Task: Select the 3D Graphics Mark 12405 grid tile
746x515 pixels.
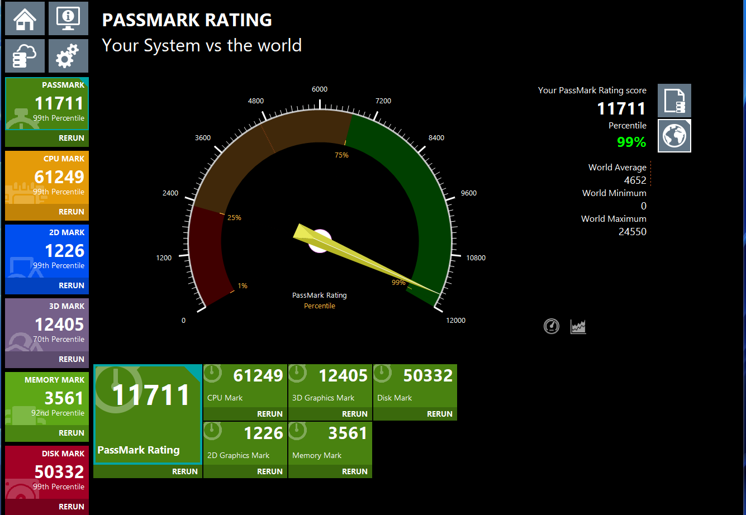Action: (330, 386)
